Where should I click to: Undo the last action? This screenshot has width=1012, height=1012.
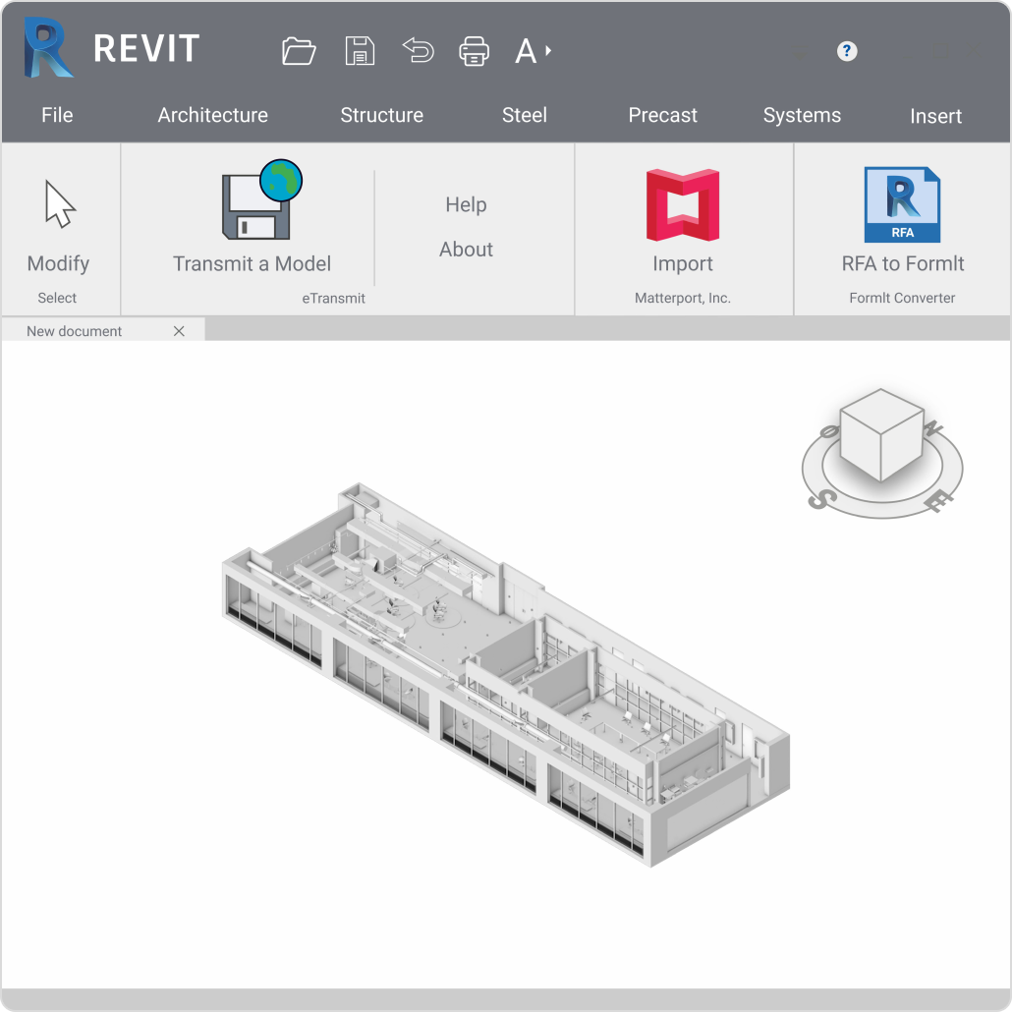[418, 51]
